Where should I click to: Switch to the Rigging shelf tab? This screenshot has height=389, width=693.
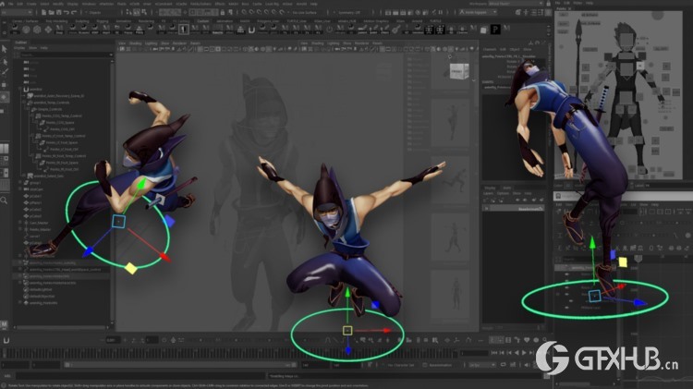[103, 20]
